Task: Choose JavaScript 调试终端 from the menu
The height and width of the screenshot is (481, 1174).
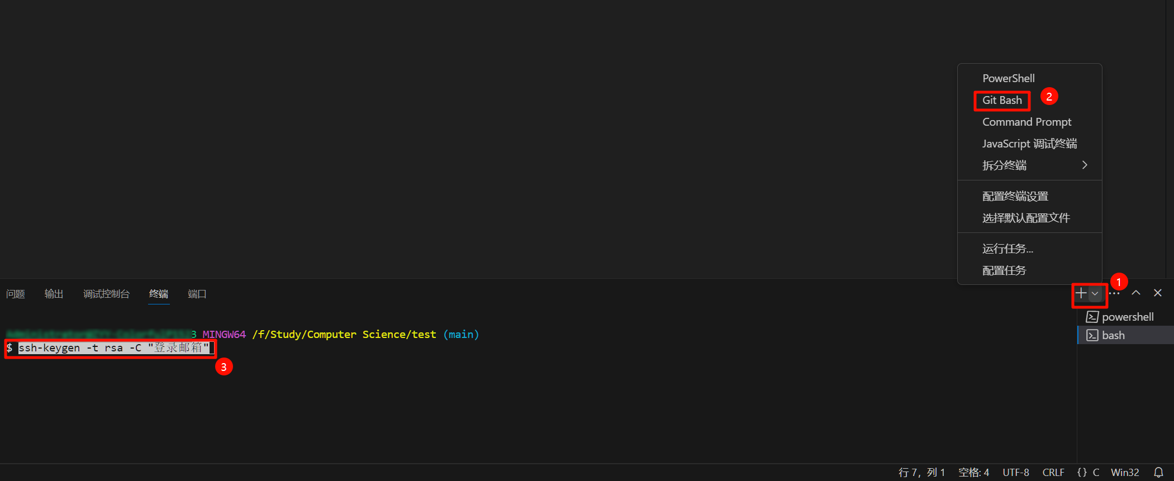Action: 1030,144
